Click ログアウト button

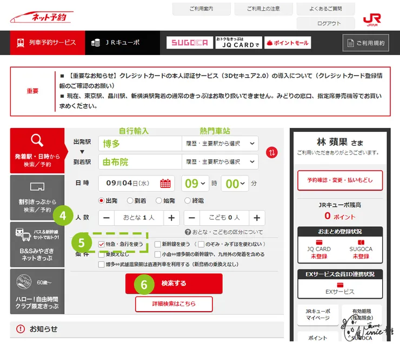(326, 23)
